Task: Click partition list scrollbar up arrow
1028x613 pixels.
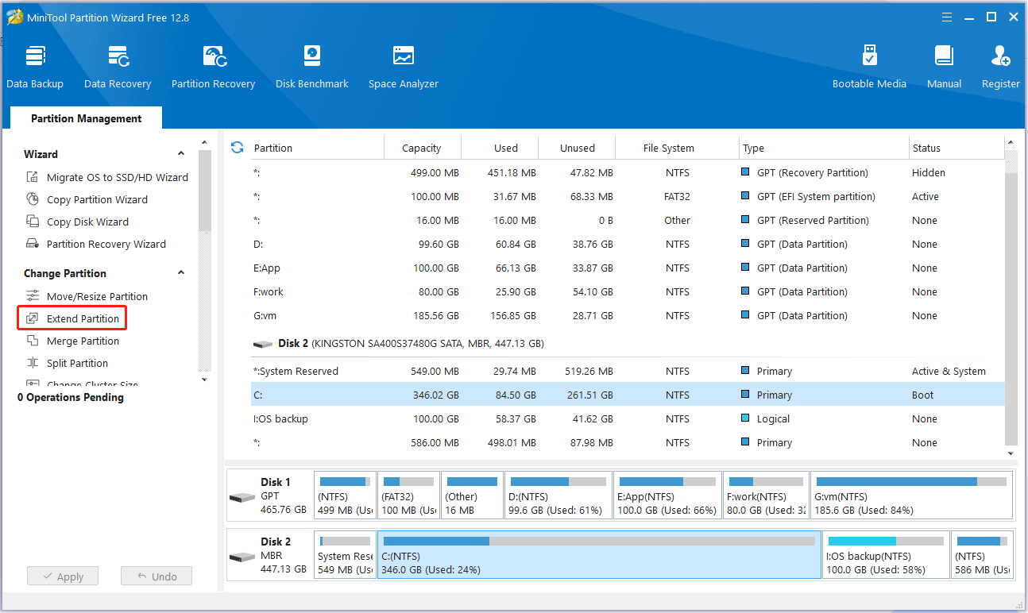Action: point(1011,143)
